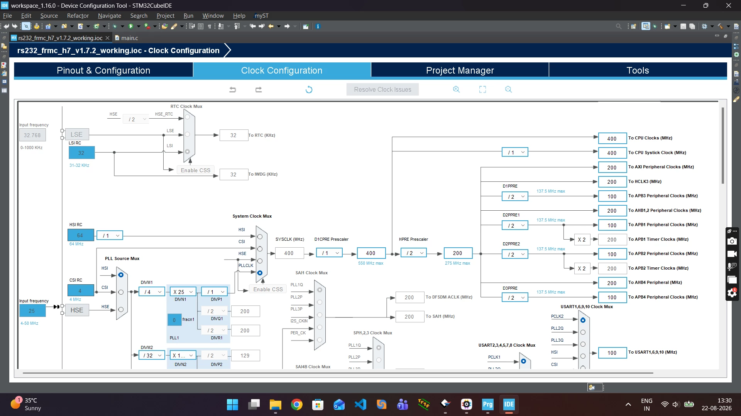This screenshot has width=741, height=416.
Task: Select LSI radio in RTC Clock Mux
Action: pos(187,152)
